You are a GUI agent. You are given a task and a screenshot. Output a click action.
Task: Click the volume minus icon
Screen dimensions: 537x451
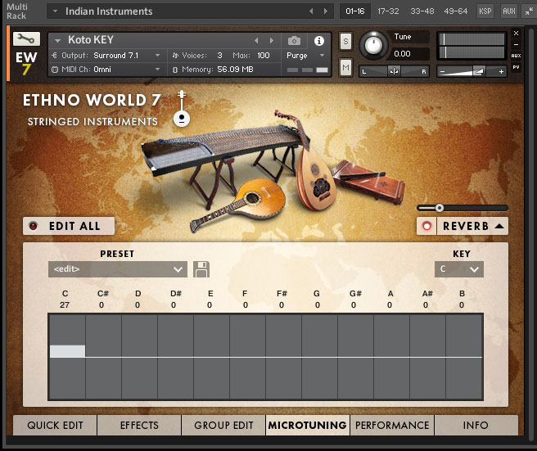click(x=442, y=71)
